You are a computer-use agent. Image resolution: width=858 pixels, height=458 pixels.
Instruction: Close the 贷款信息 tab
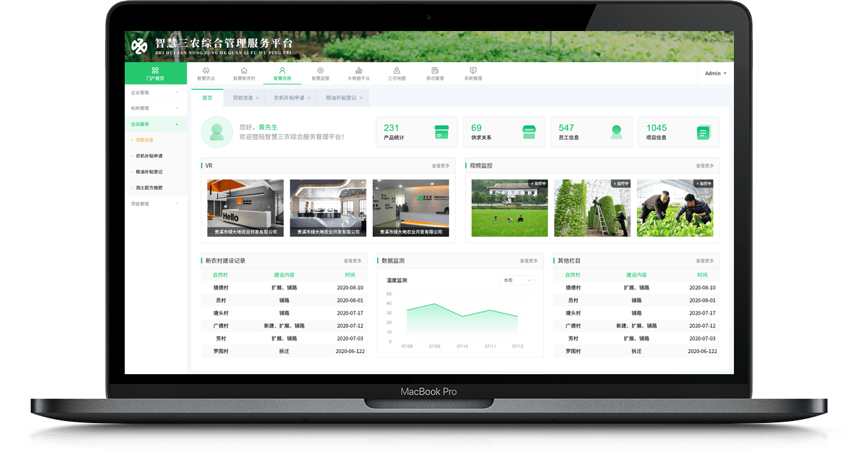pyautogui.click(x=257, y=98)
